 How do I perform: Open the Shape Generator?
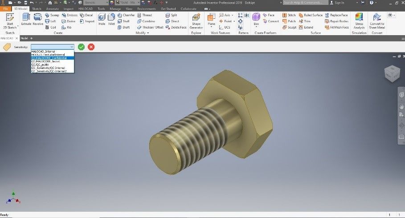click(196, 21)
